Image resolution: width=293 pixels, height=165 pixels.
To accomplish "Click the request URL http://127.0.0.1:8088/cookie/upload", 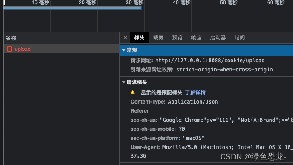I will 210,61.
